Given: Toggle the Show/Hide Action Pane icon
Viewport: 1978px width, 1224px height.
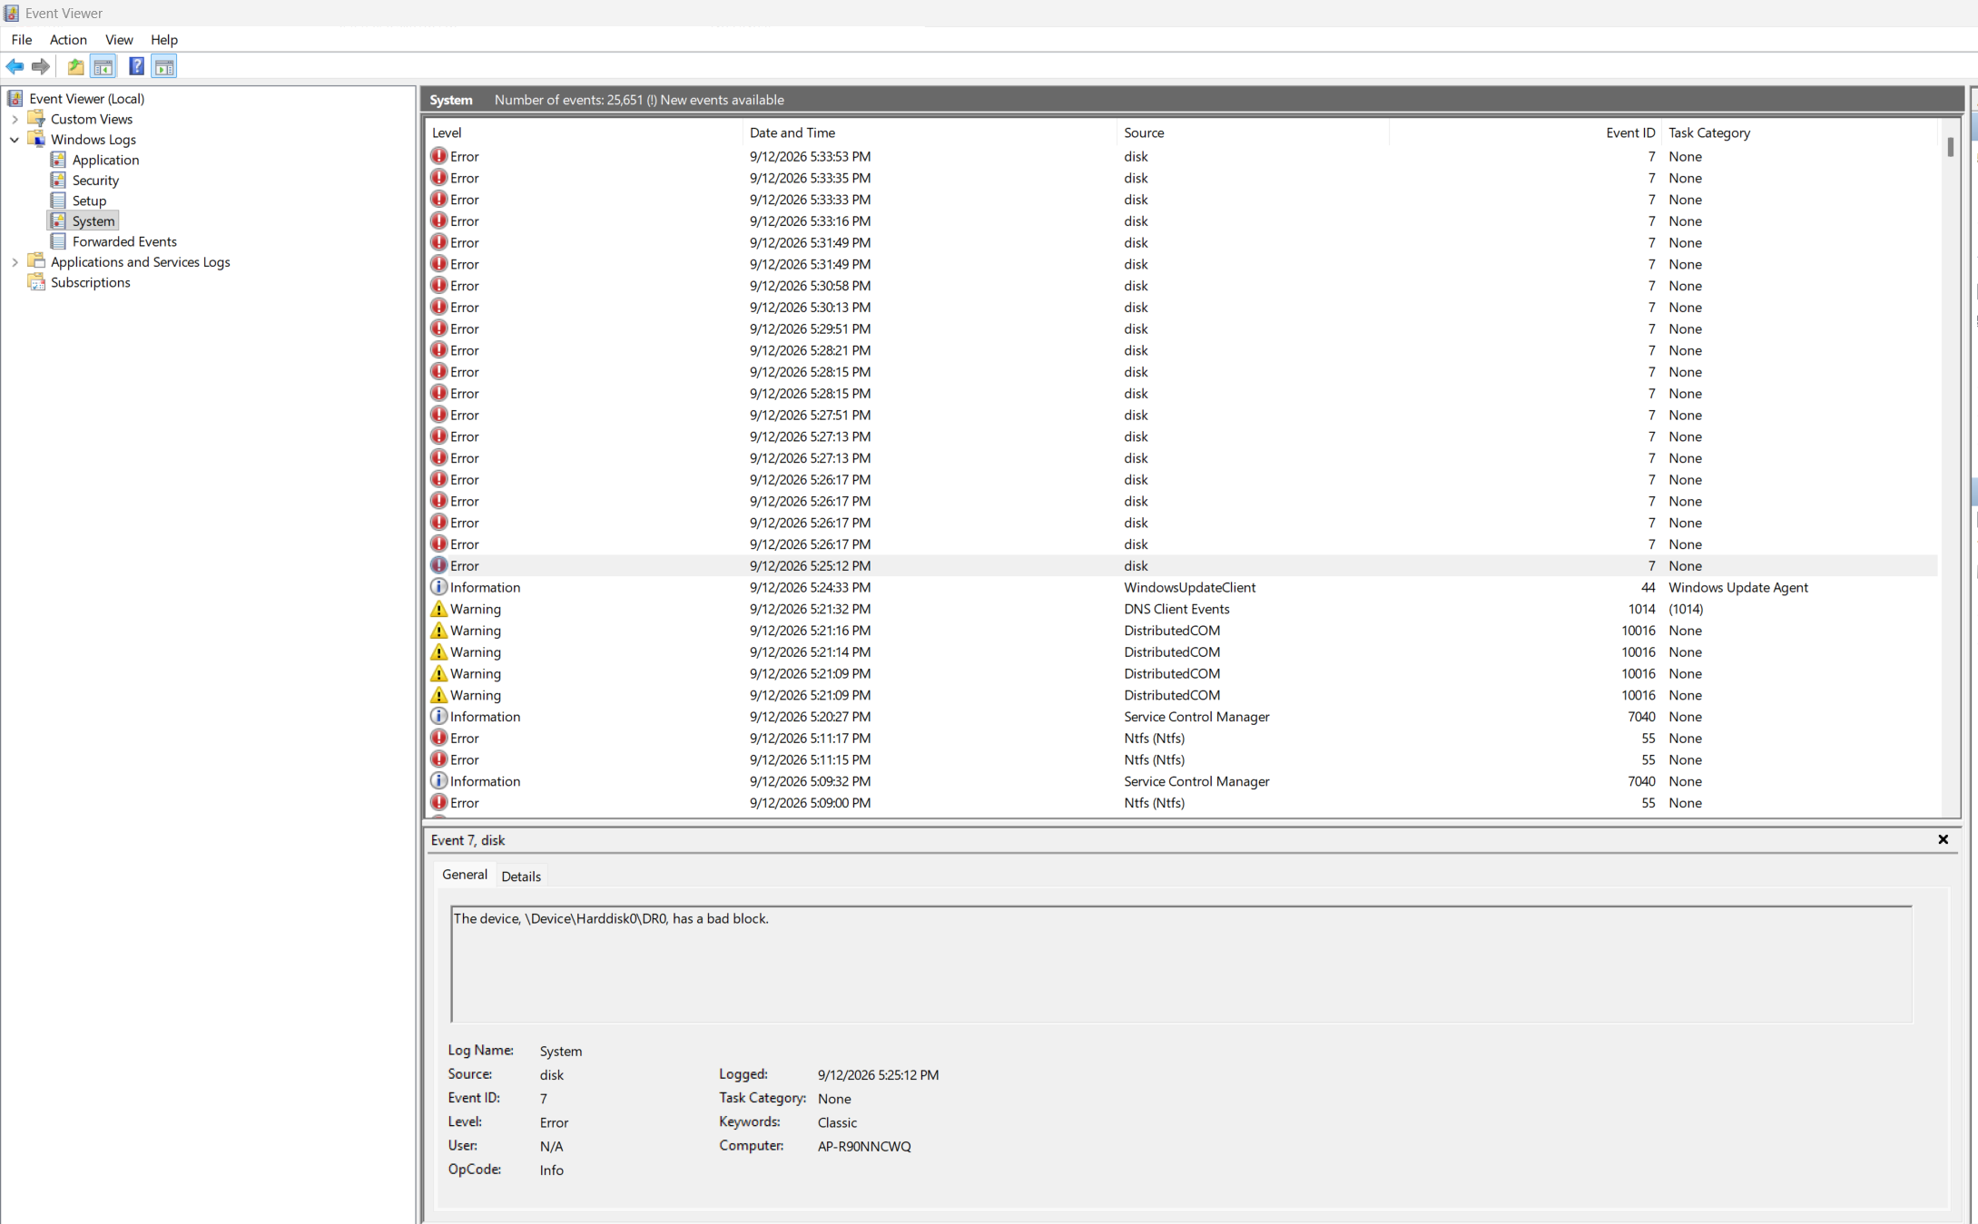Looking at the screenshot, I should click(164, 66).
